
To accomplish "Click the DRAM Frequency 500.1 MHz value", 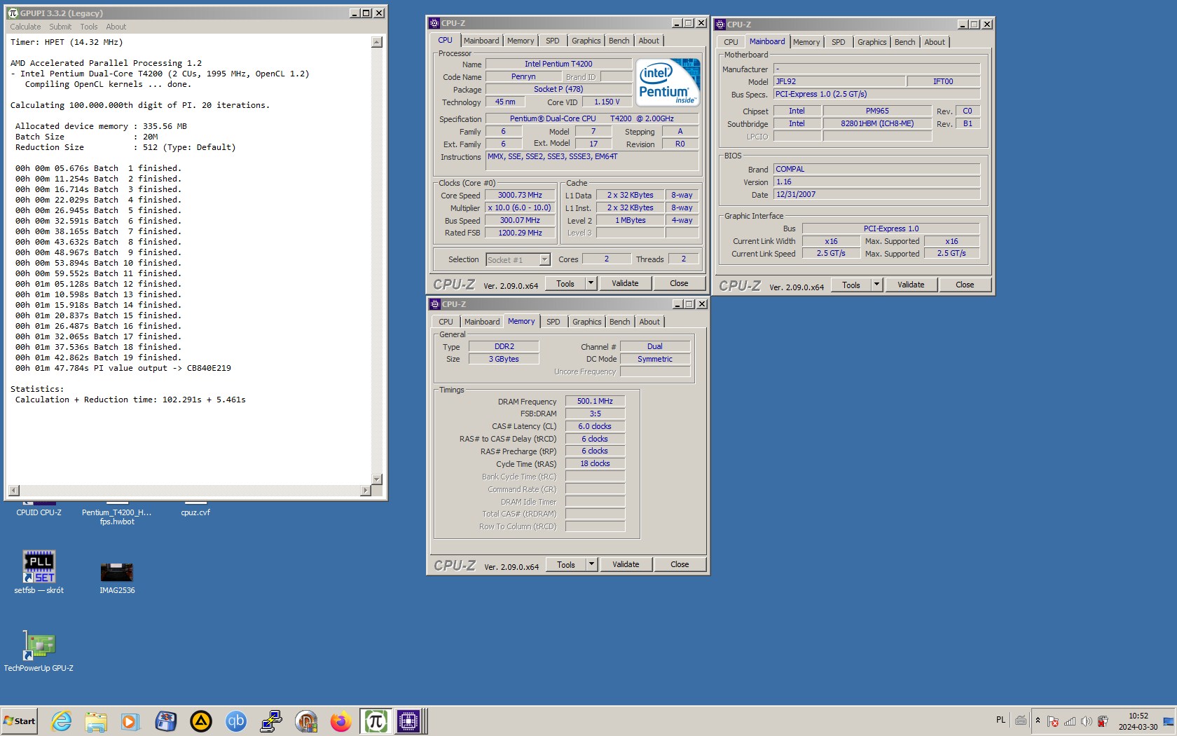I will (595, 401).
